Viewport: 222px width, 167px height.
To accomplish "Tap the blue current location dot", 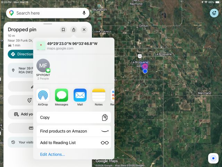I will (145, 71).
